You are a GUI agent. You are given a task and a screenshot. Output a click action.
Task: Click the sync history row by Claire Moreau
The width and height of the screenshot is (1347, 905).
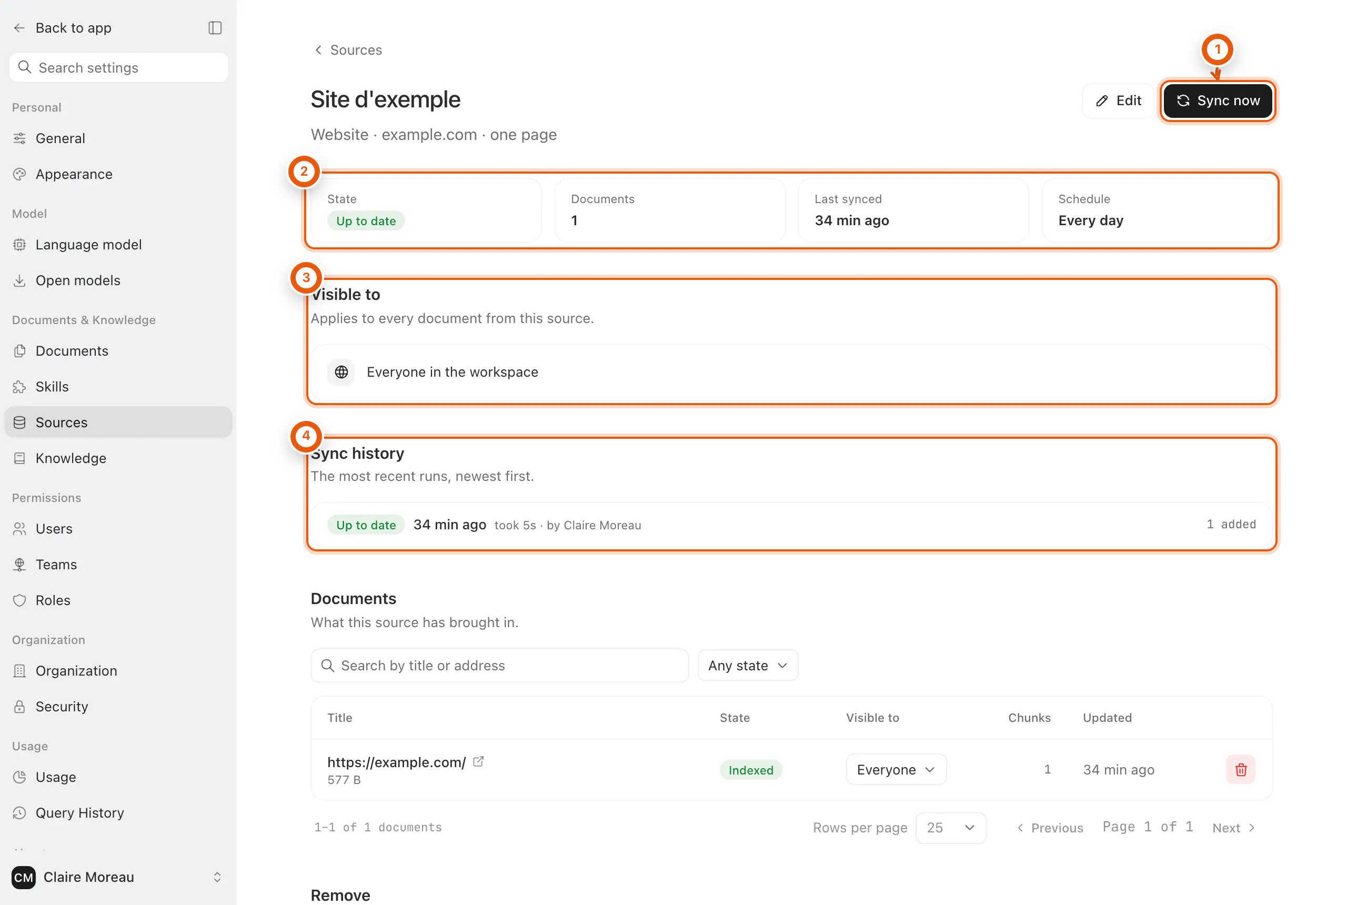(791, 525)
